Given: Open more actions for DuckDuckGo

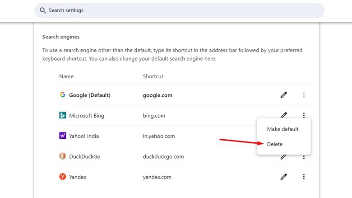Looking at the screenshot, I should (304, 157).
